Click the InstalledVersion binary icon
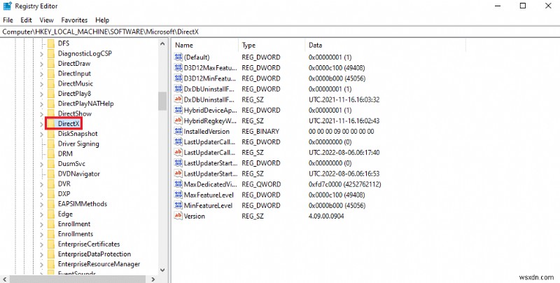This screenshot has width=560, height=283. pyautogui.click(x=178, y=131)
